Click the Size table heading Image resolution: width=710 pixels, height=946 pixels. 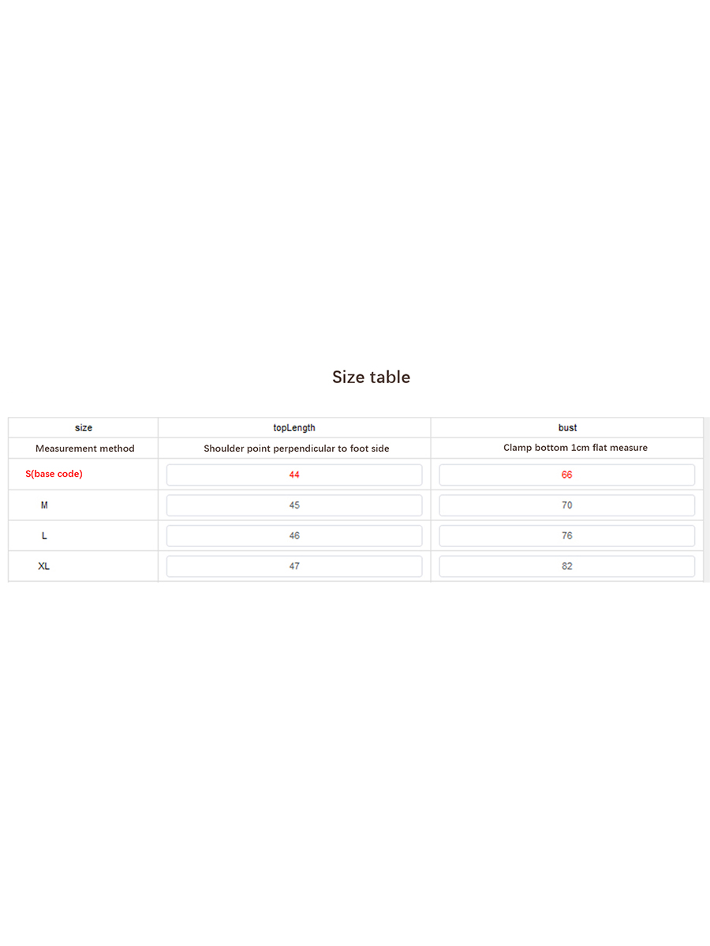pos(371,377)
